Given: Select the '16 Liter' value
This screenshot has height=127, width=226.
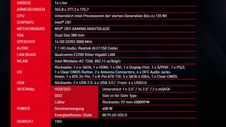Looking at the screenshot, I should (61, 3).
